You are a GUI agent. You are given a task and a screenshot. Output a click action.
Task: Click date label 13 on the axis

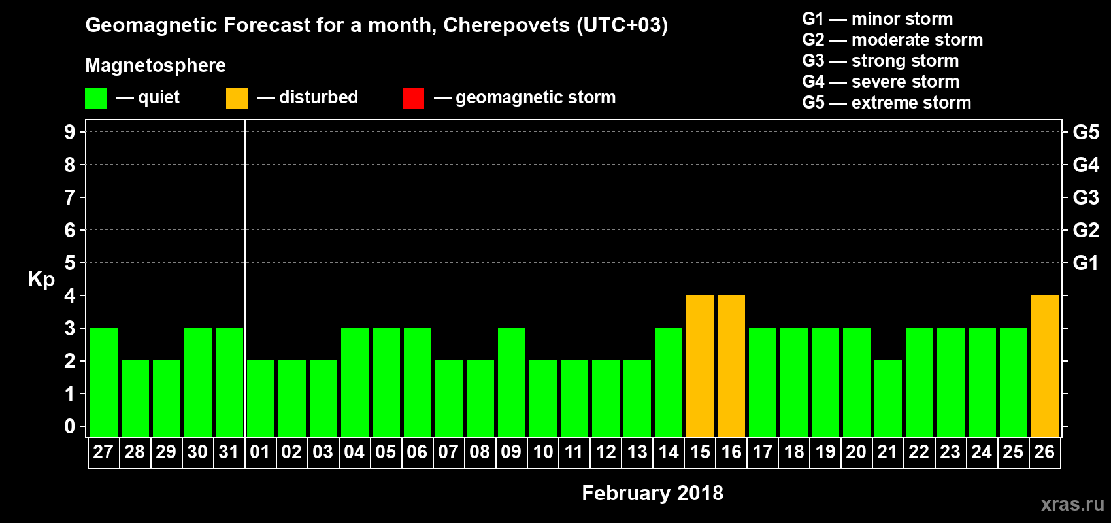tap(637, 452)
